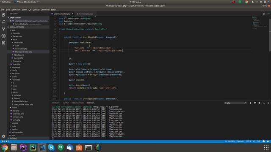Expand the Console folder

point(16,33)
